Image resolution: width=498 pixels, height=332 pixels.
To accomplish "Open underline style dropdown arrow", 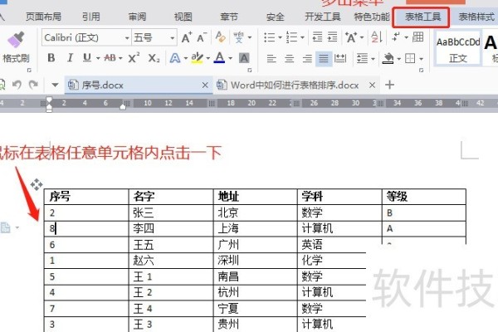I will click(x=98, y=58).
